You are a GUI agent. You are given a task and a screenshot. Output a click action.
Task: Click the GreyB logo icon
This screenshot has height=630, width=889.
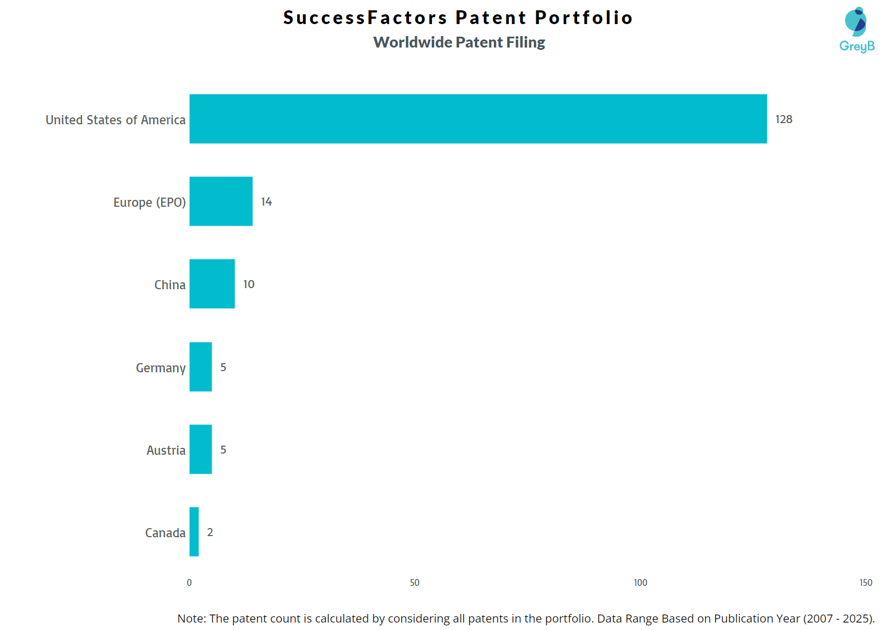(x=856, y=22)
